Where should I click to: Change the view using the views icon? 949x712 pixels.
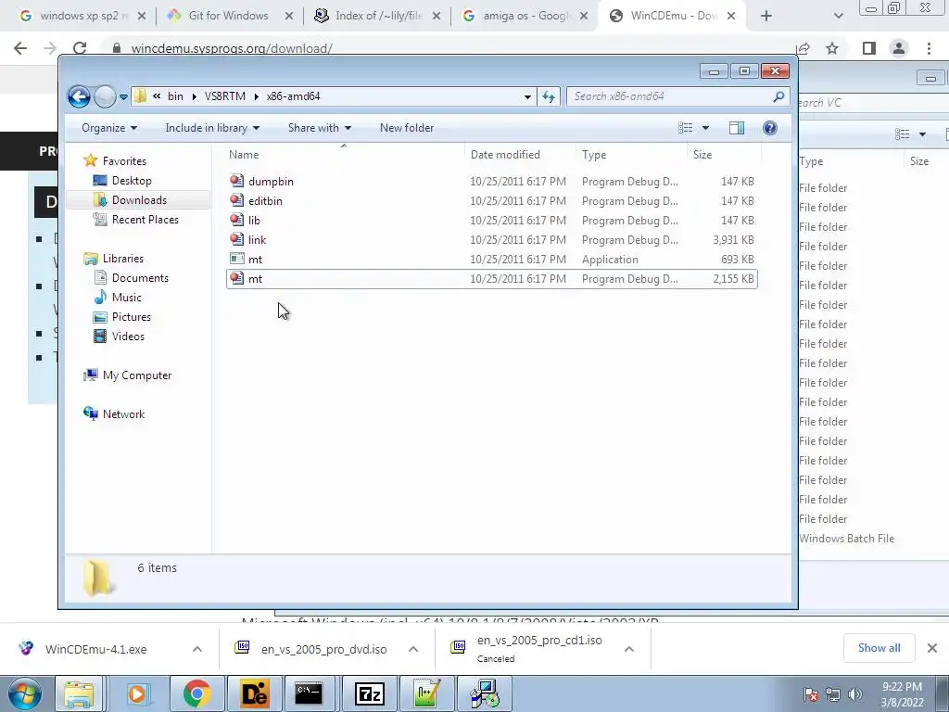pyautogui.click(x=685, y=128)
